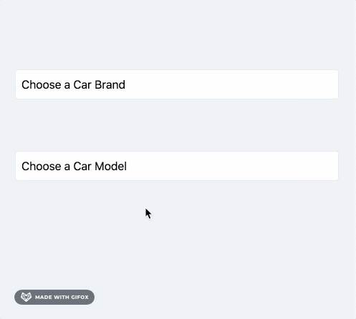The width and height of the screenshot is (356, 319).
Task: Click the word 'Brand' in first selector
Action: [x=110, y=84]
